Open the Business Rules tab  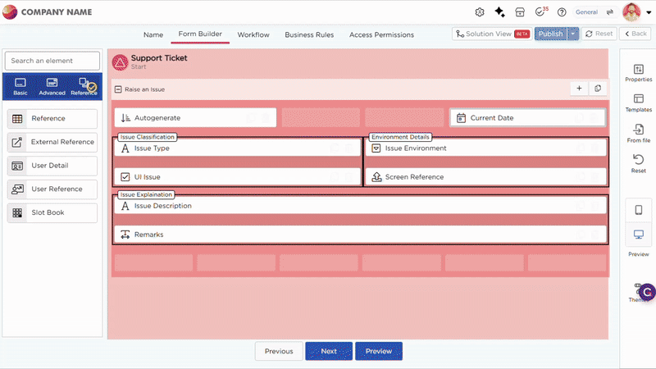[x=309, y=34]
